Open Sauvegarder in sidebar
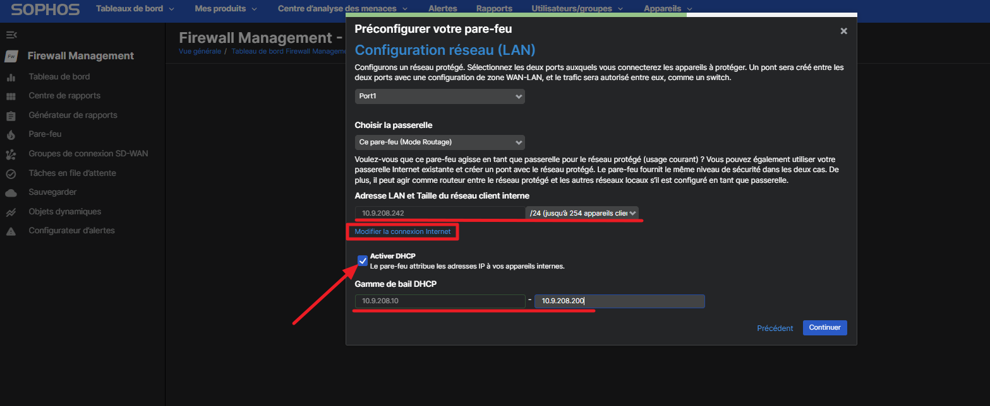990x406 pixels. [x=52, y=192]
